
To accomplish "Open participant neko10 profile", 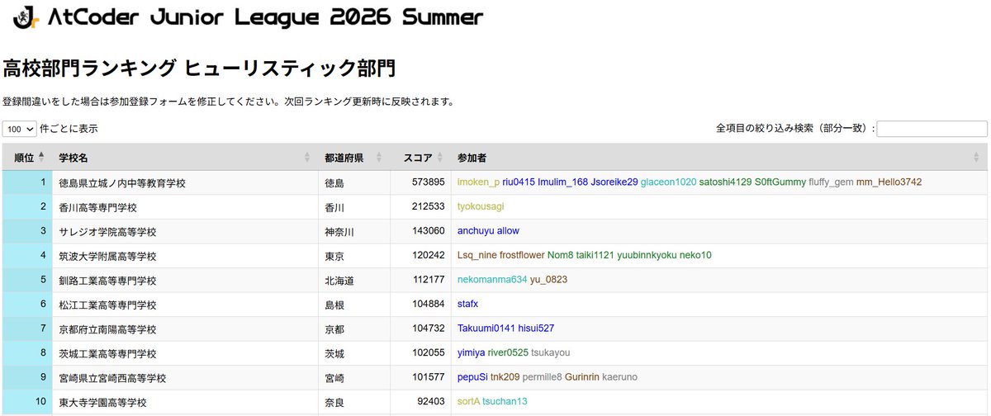I will 695,255.
